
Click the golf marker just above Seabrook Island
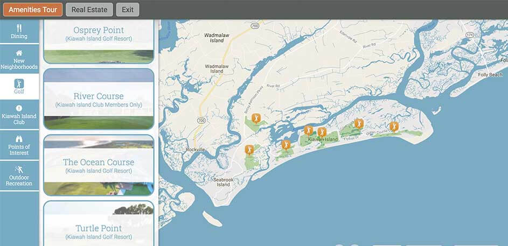pos(249,150)
